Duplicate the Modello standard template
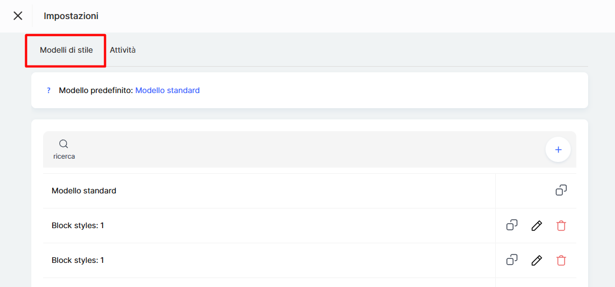Screen dimensions: 615x287 561,191
